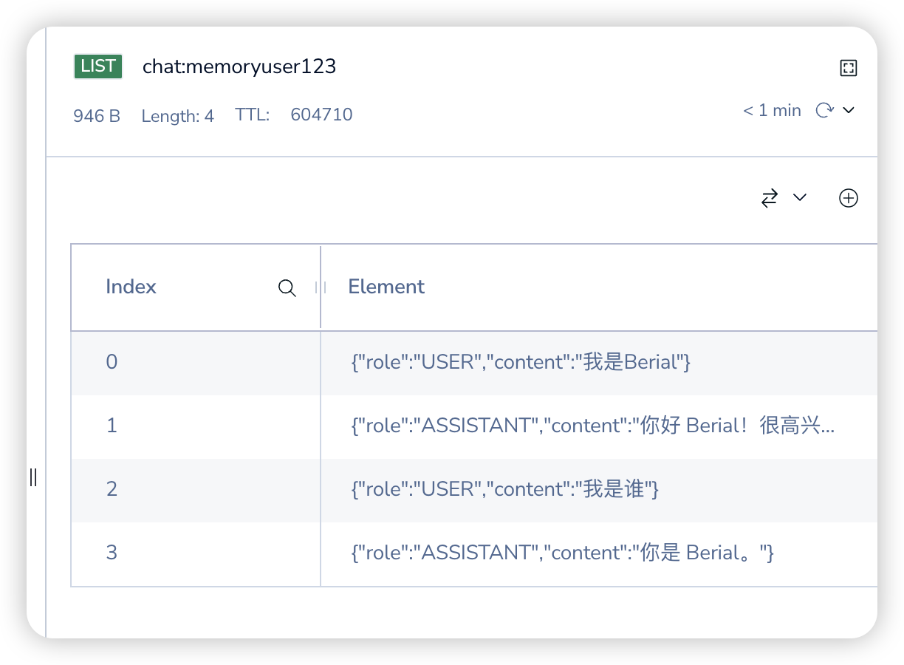
Task: Click the Element column header
Action: coord(386,287)
